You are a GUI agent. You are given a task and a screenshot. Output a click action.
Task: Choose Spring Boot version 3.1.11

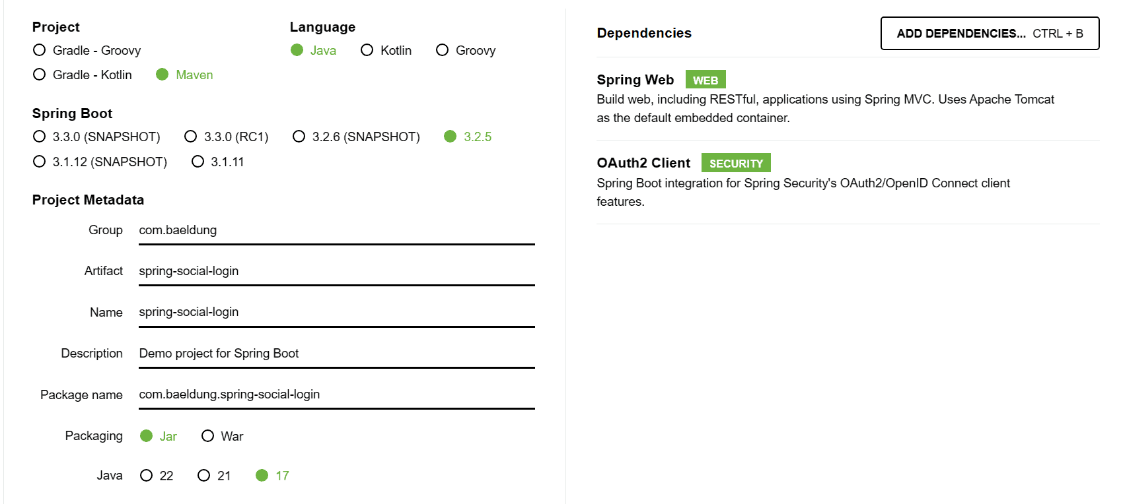[x=198, y=162]
